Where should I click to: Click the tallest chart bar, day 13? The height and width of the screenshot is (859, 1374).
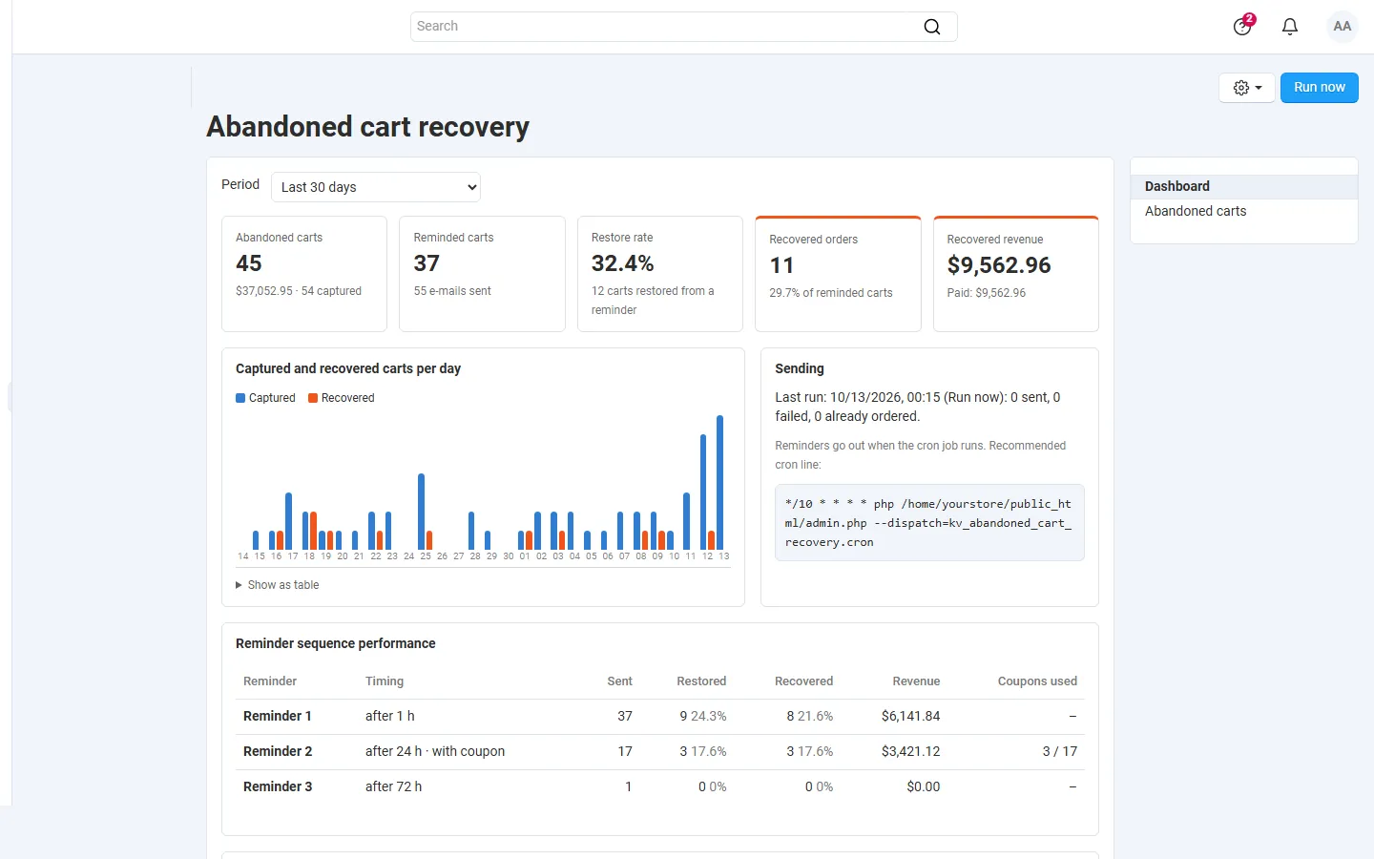tap(720, 482)
